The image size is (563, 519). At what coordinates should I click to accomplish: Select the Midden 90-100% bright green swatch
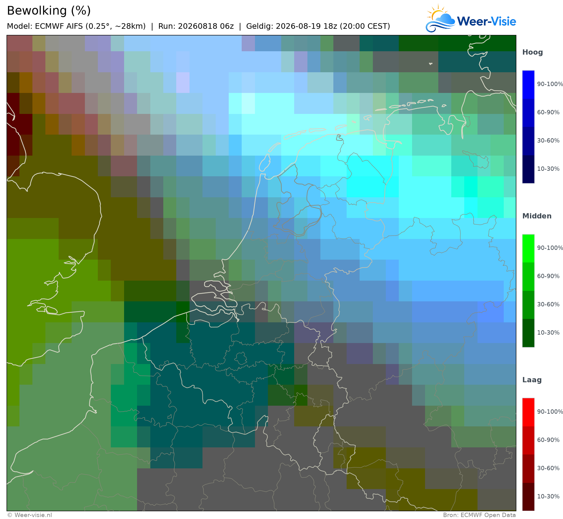pos(528,249)
